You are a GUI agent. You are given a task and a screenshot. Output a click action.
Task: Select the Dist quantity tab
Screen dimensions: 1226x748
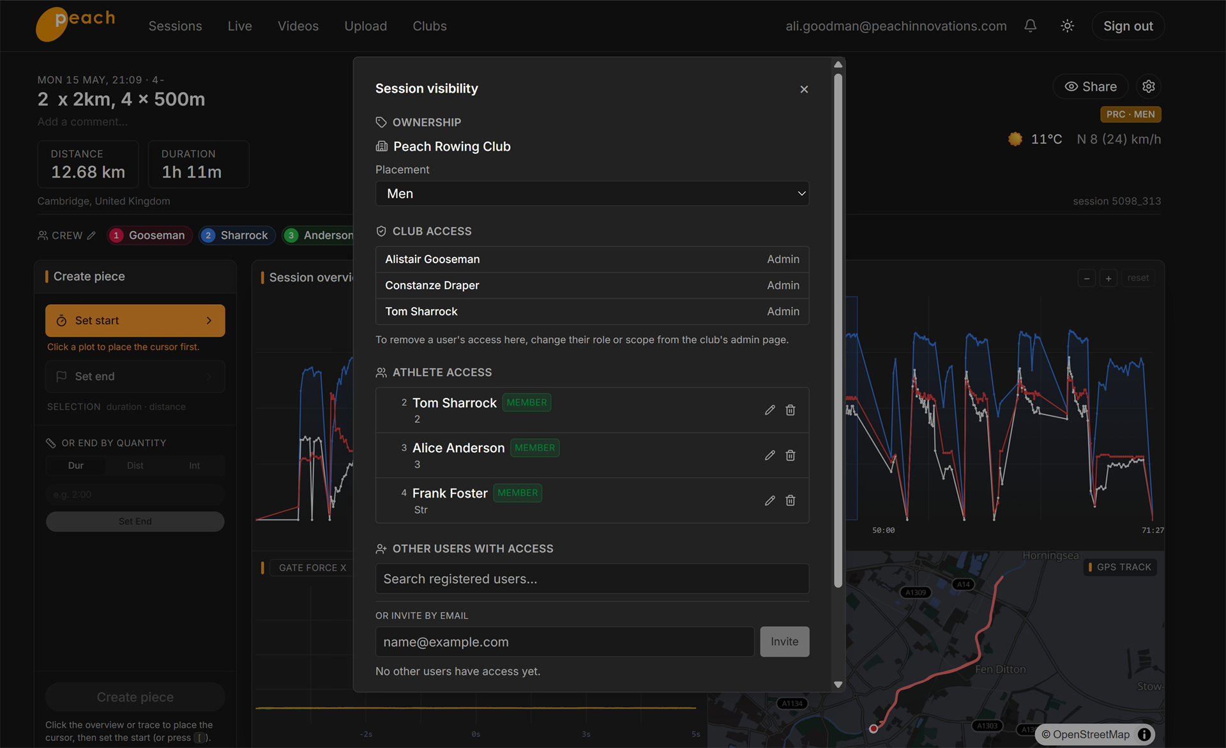tap(135, 466)
